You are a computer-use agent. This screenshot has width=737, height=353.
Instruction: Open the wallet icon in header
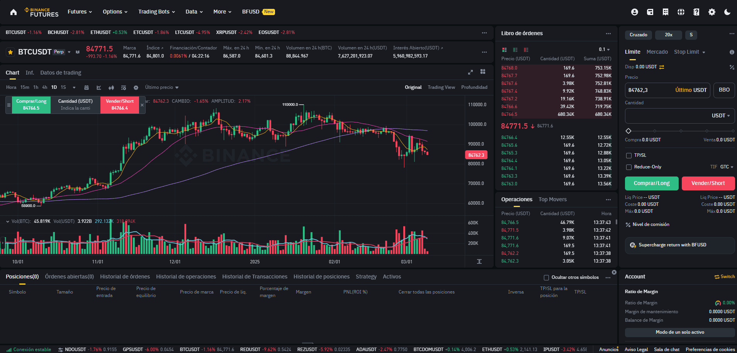(650, 12)
